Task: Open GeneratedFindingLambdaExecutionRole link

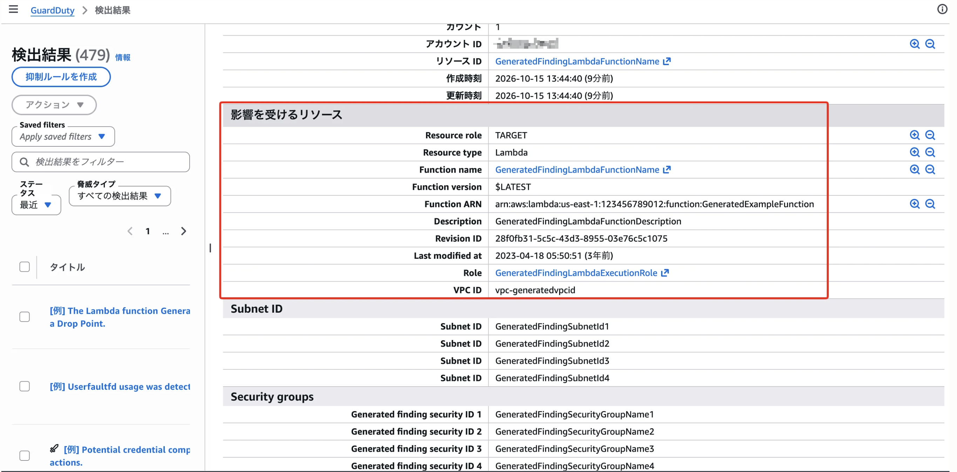Action: click(x=576, y=273)
